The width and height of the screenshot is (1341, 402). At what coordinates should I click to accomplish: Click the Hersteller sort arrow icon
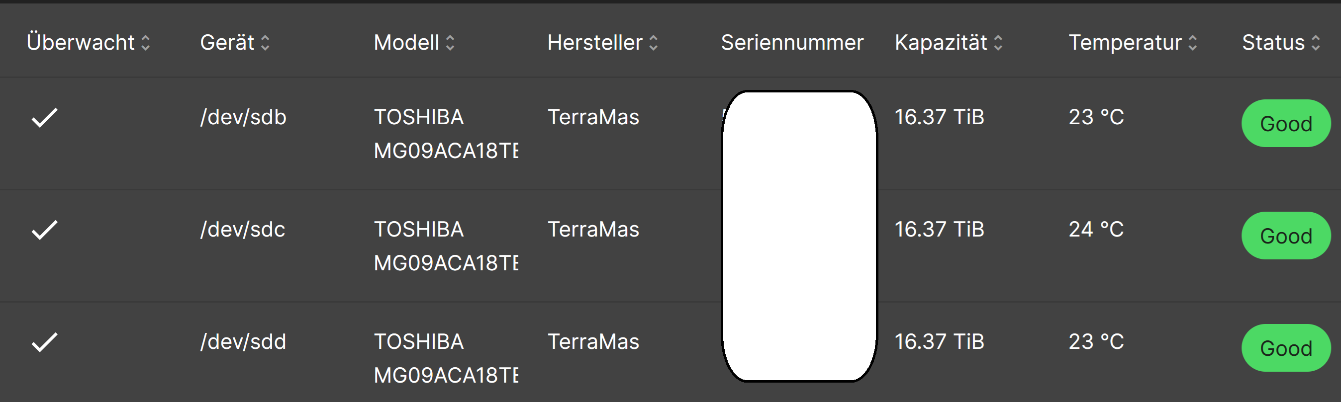[x=653, y=43]
